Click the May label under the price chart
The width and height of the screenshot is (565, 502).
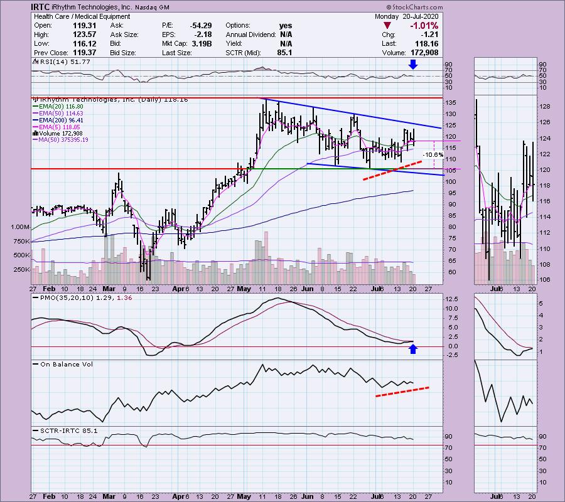point(244,289)
